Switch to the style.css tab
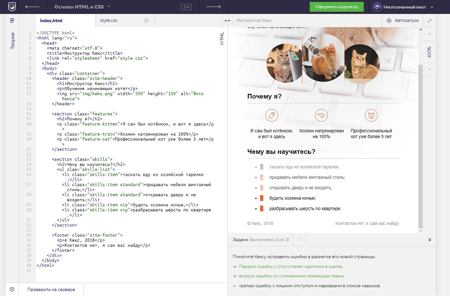Image resolution: width=450 pixels, height=296 pixels. [x=109, y=20]
